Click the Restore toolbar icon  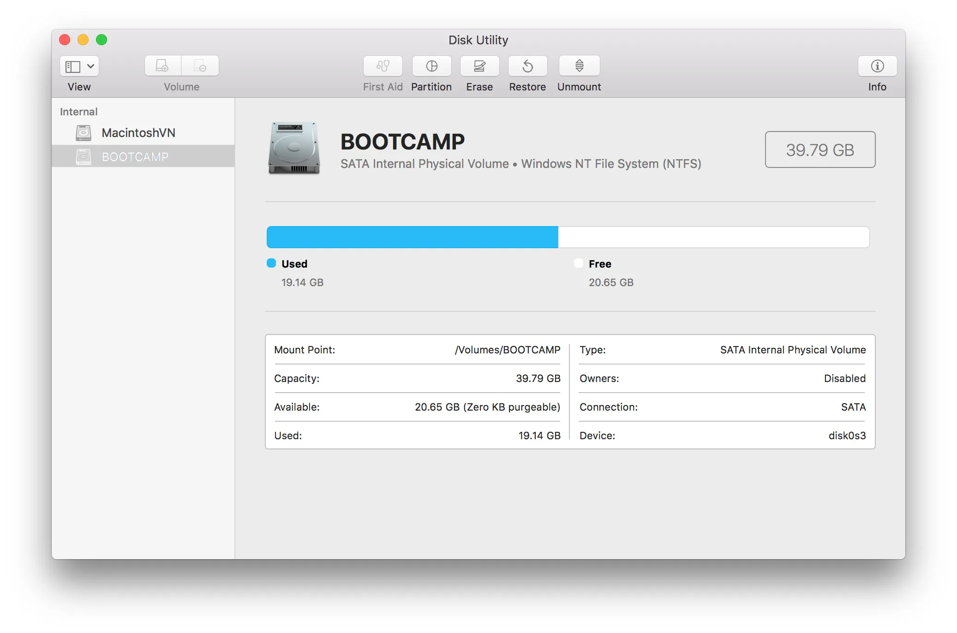527,66
